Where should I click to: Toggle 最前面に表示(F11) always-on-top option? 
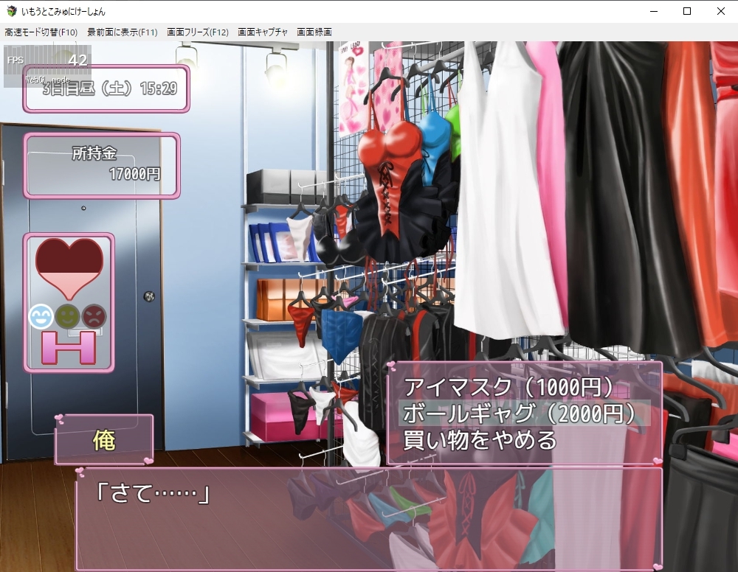(x=123, y=32)
